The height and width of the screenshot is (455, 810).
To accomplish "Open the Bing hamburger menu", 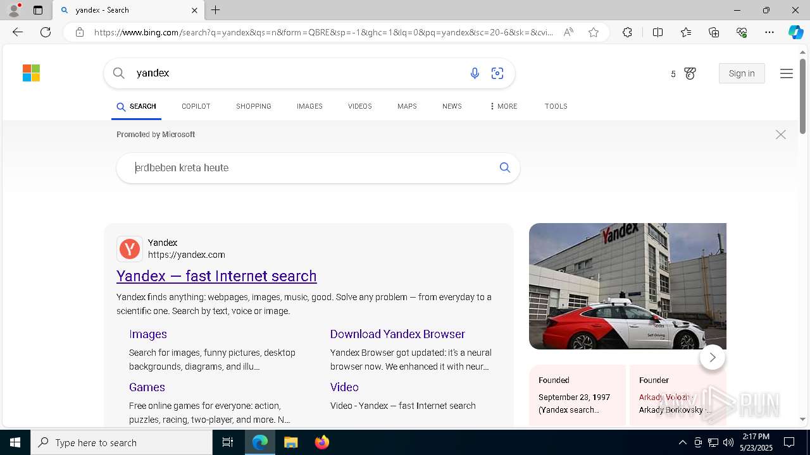I will coord(787,74).
